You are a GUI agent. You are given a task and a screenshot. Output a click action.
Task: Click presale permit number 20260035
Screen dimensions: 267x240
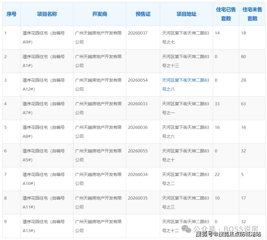(138, 198)
